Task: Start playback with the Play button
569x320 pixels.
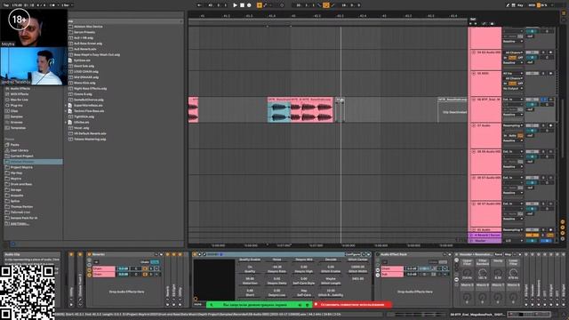Action: 235,5
